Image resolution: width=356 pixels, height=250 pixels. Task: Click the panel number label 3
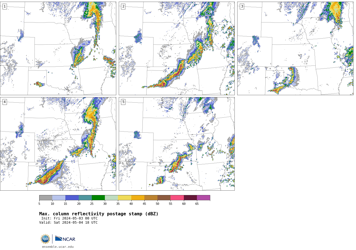click(x=242, y=6)
